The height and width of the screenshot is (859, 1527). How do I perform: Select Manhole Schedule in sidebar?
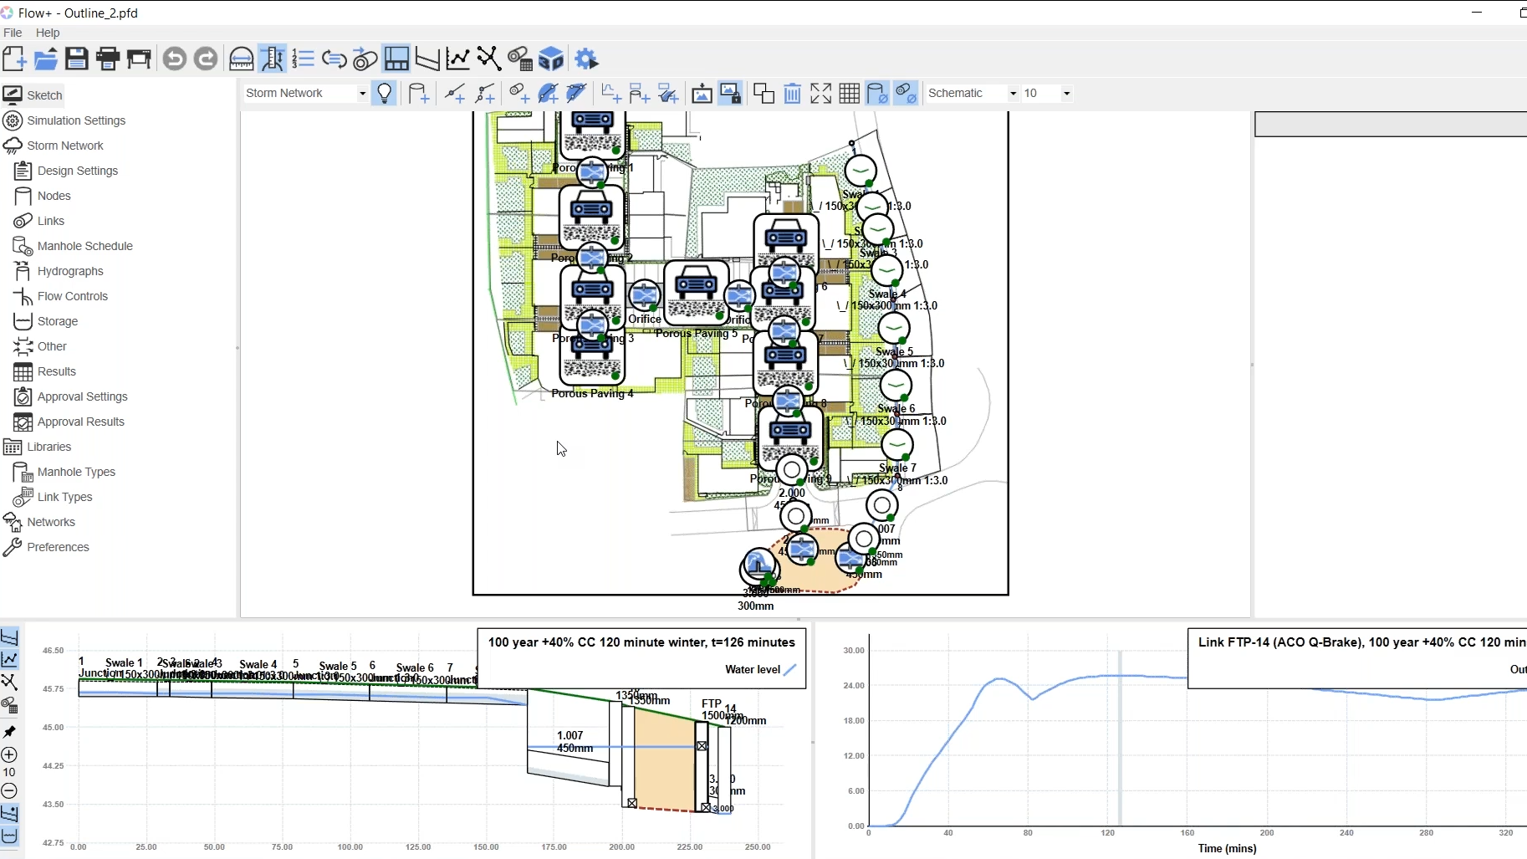84,246
